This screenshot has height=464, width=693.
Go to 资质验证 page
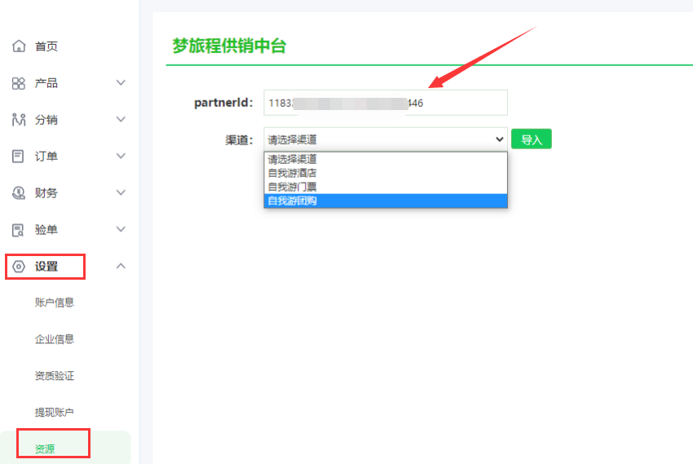[x=55, y=376]
